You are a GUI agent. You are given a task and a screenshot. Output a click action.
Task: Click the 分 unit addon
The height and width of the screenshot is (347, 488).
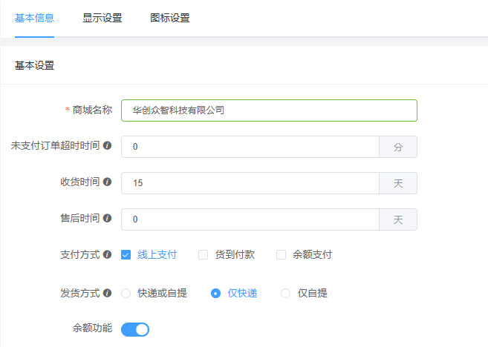pyautogui.click(x=398, y=147)
